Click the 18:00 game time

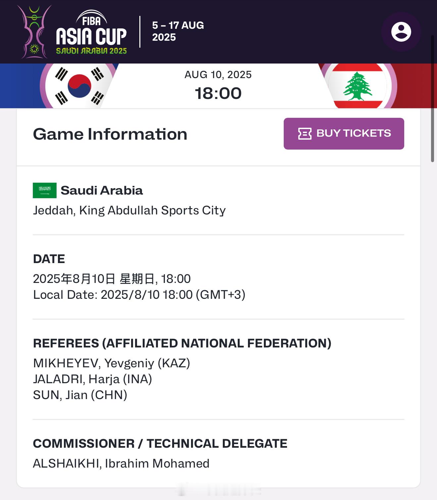[218, 93]
